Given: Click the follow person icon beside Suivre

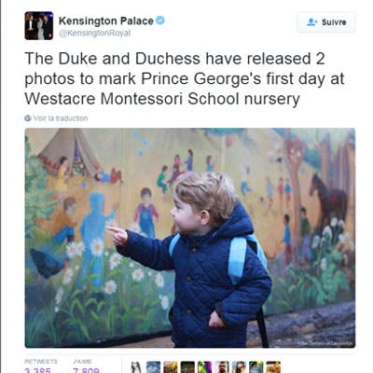Looking at the screenshot, I should coord(311,22).
